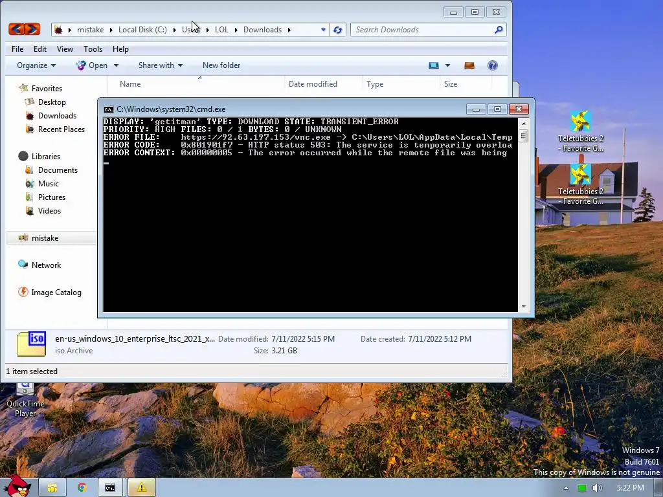The height and width of the screenshot is (497, 663).
Task: Show hidden tray icons arrow
Action: tap(566, 488)
